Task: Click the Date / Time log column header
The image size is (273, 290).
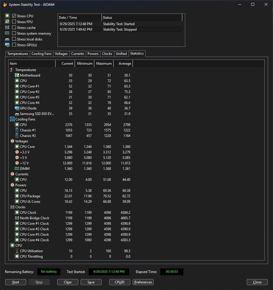Action: [80, 17]
